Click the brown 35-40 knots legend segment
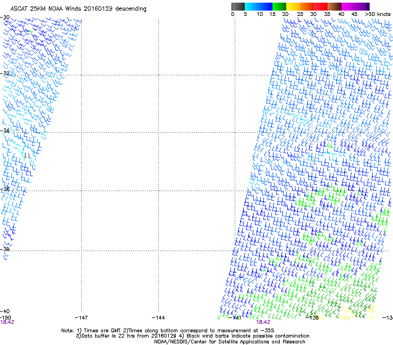The width and height of the screenshot is (393, 345). [335, 6]
